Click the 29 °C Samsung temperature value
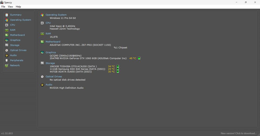 coord(112,69)
